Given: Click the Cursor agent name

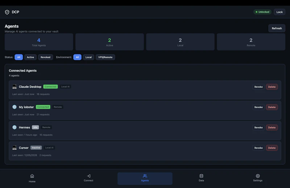Looking at the screenshot, I should (24, 148).
